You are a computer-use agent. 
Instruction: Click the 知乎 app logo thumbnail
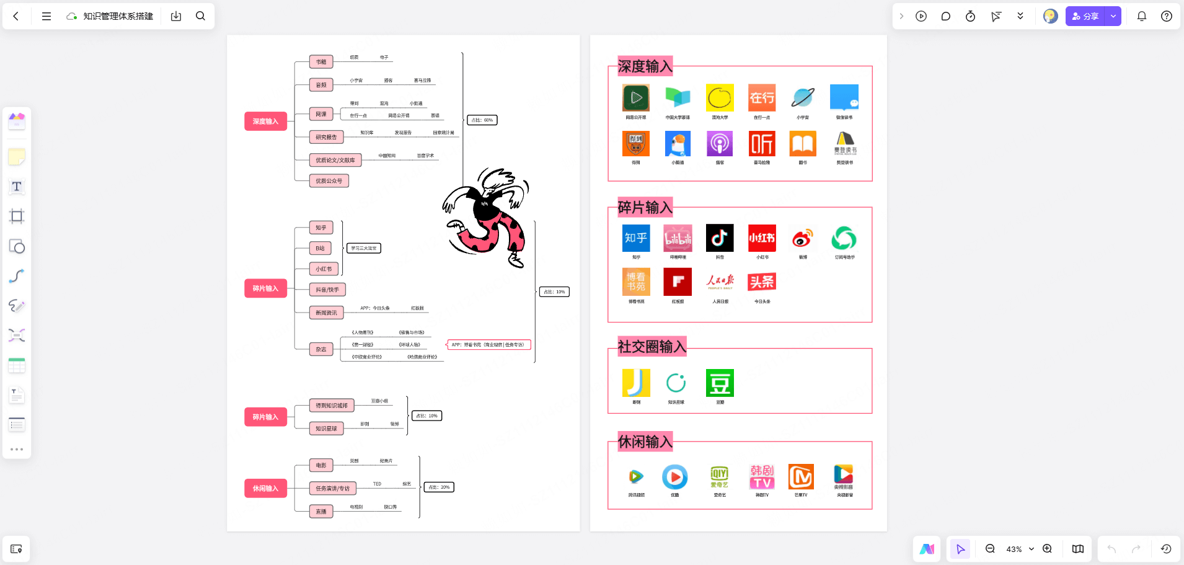636,238
